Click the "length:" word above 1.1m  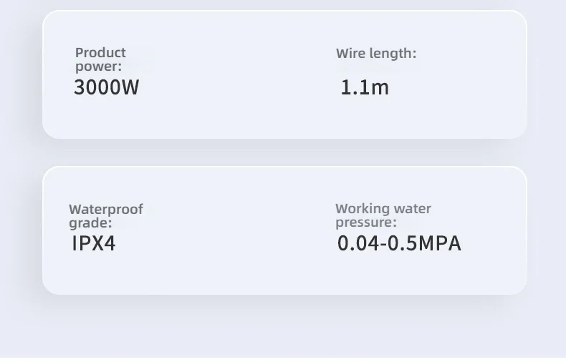tap(393, 53)
